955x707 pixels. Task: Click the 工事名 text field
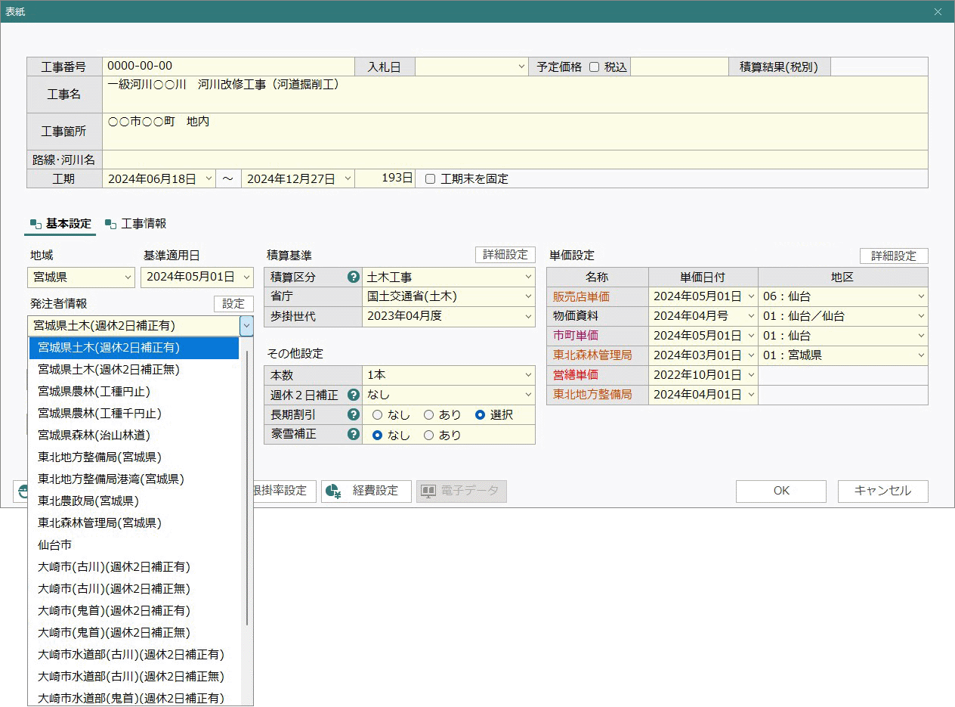(x=515, y=95)
